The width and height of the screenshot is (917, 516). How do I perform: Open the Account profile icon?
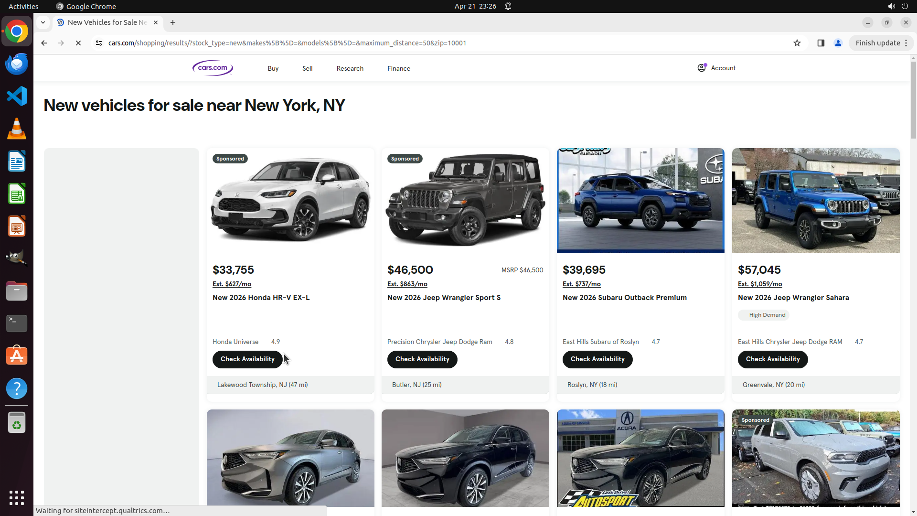[x=702, y=68]
